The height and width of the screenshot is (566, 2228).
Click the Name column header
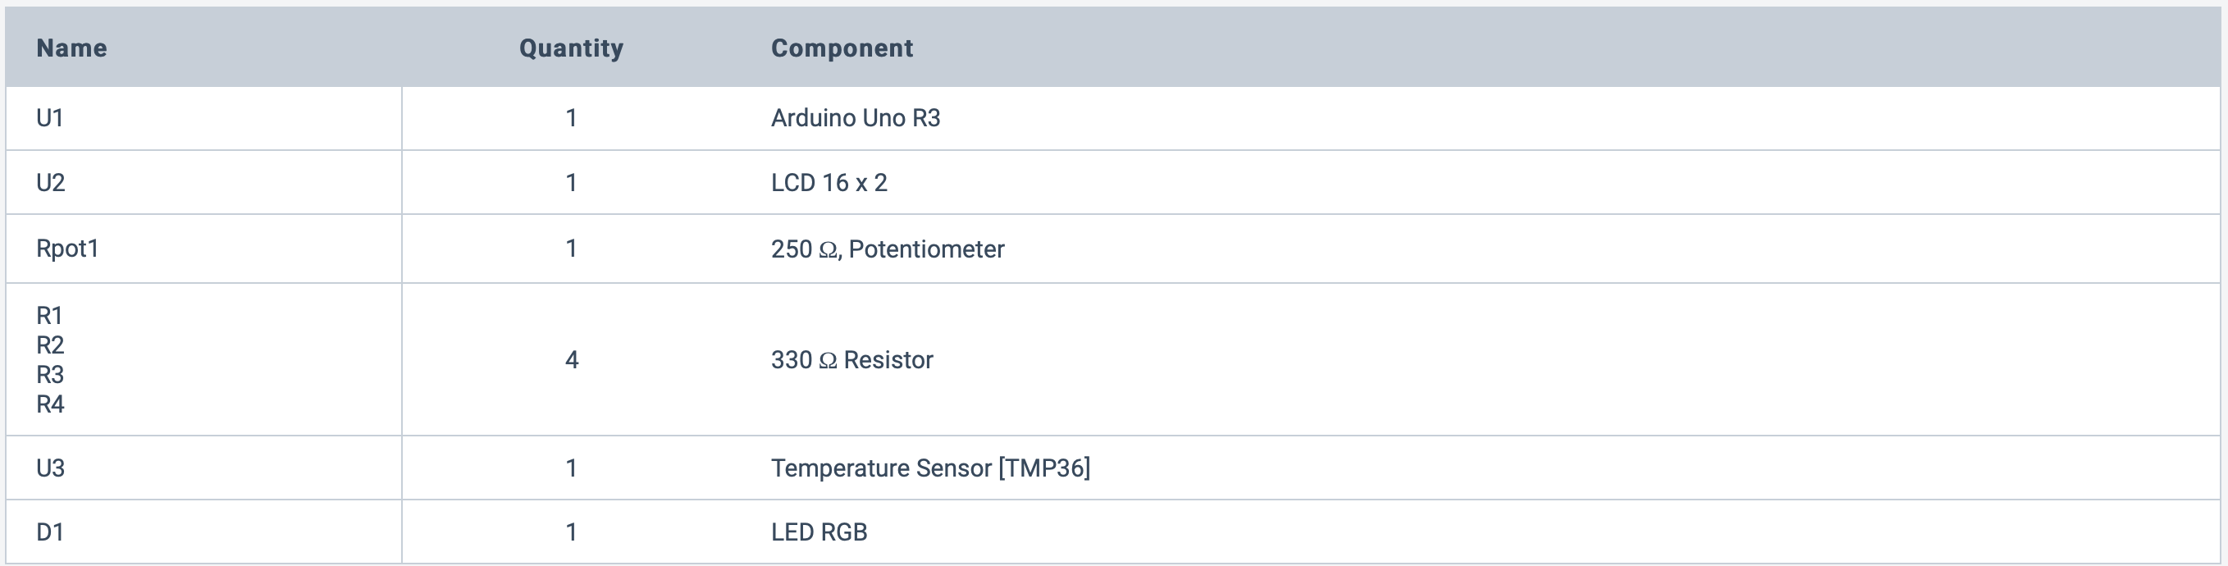72,48
